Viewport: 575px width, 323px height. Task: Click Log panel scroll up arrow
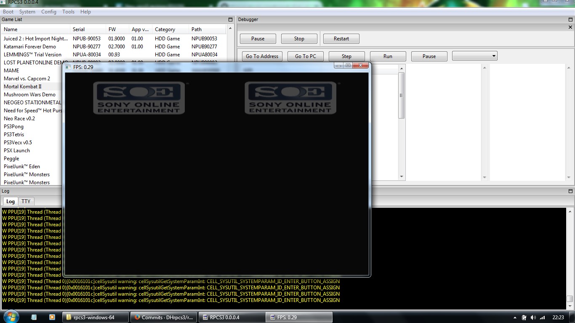click(x=570, y=211)
